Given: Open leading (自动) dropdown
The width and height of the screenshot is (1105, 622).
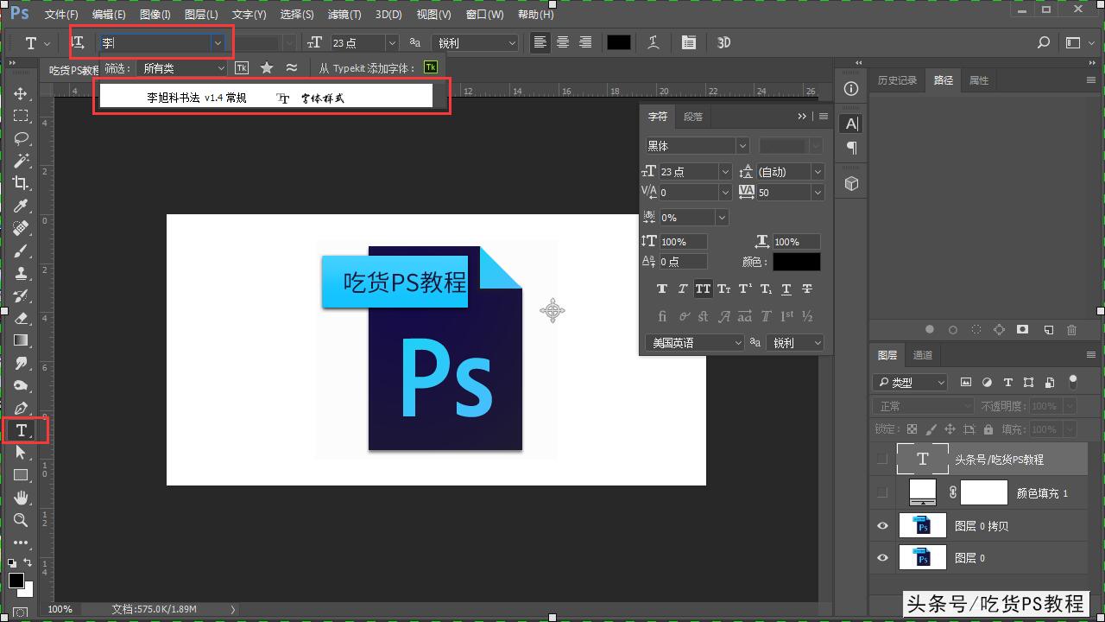Looking at the screenshot, I should coord(818,172).
